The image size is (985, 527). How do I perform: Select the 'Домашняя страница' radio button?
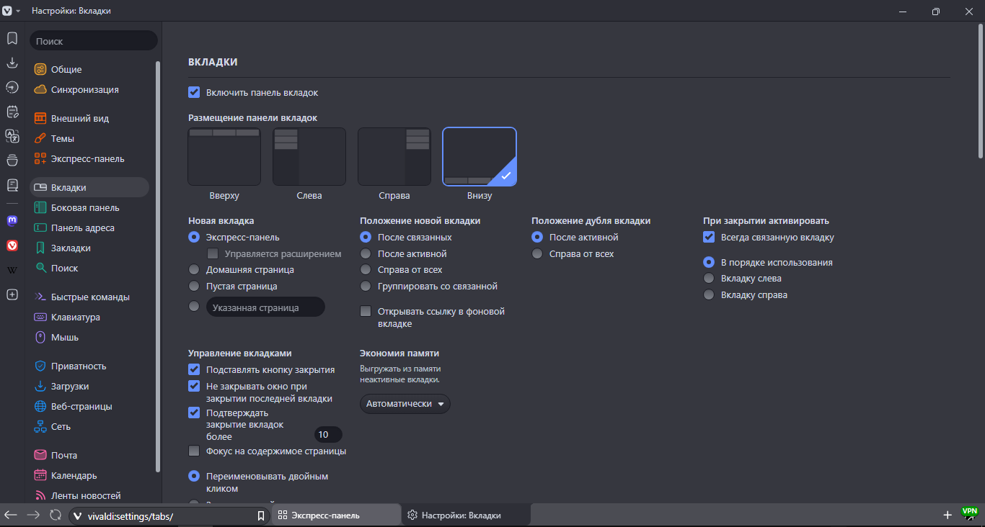tap(194, 269)
